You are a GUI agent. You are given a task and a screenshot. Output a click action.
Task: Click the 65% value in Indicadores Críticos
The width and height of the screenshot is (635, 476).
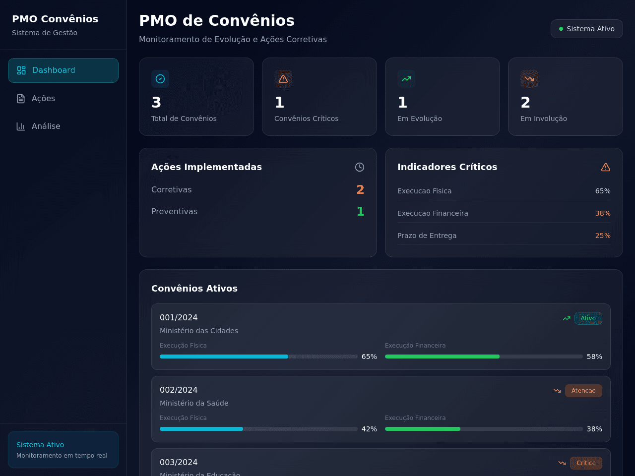pos(603,191)
